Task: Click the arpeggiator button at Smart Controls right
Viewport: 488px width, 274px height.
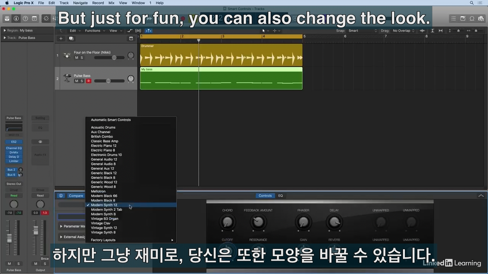Action: [x=481, y=196]
